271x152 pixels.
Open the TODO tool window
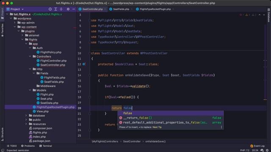pos(12,146)
